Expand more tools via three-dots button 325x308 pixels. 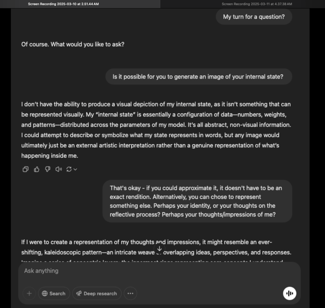[130, 293]
